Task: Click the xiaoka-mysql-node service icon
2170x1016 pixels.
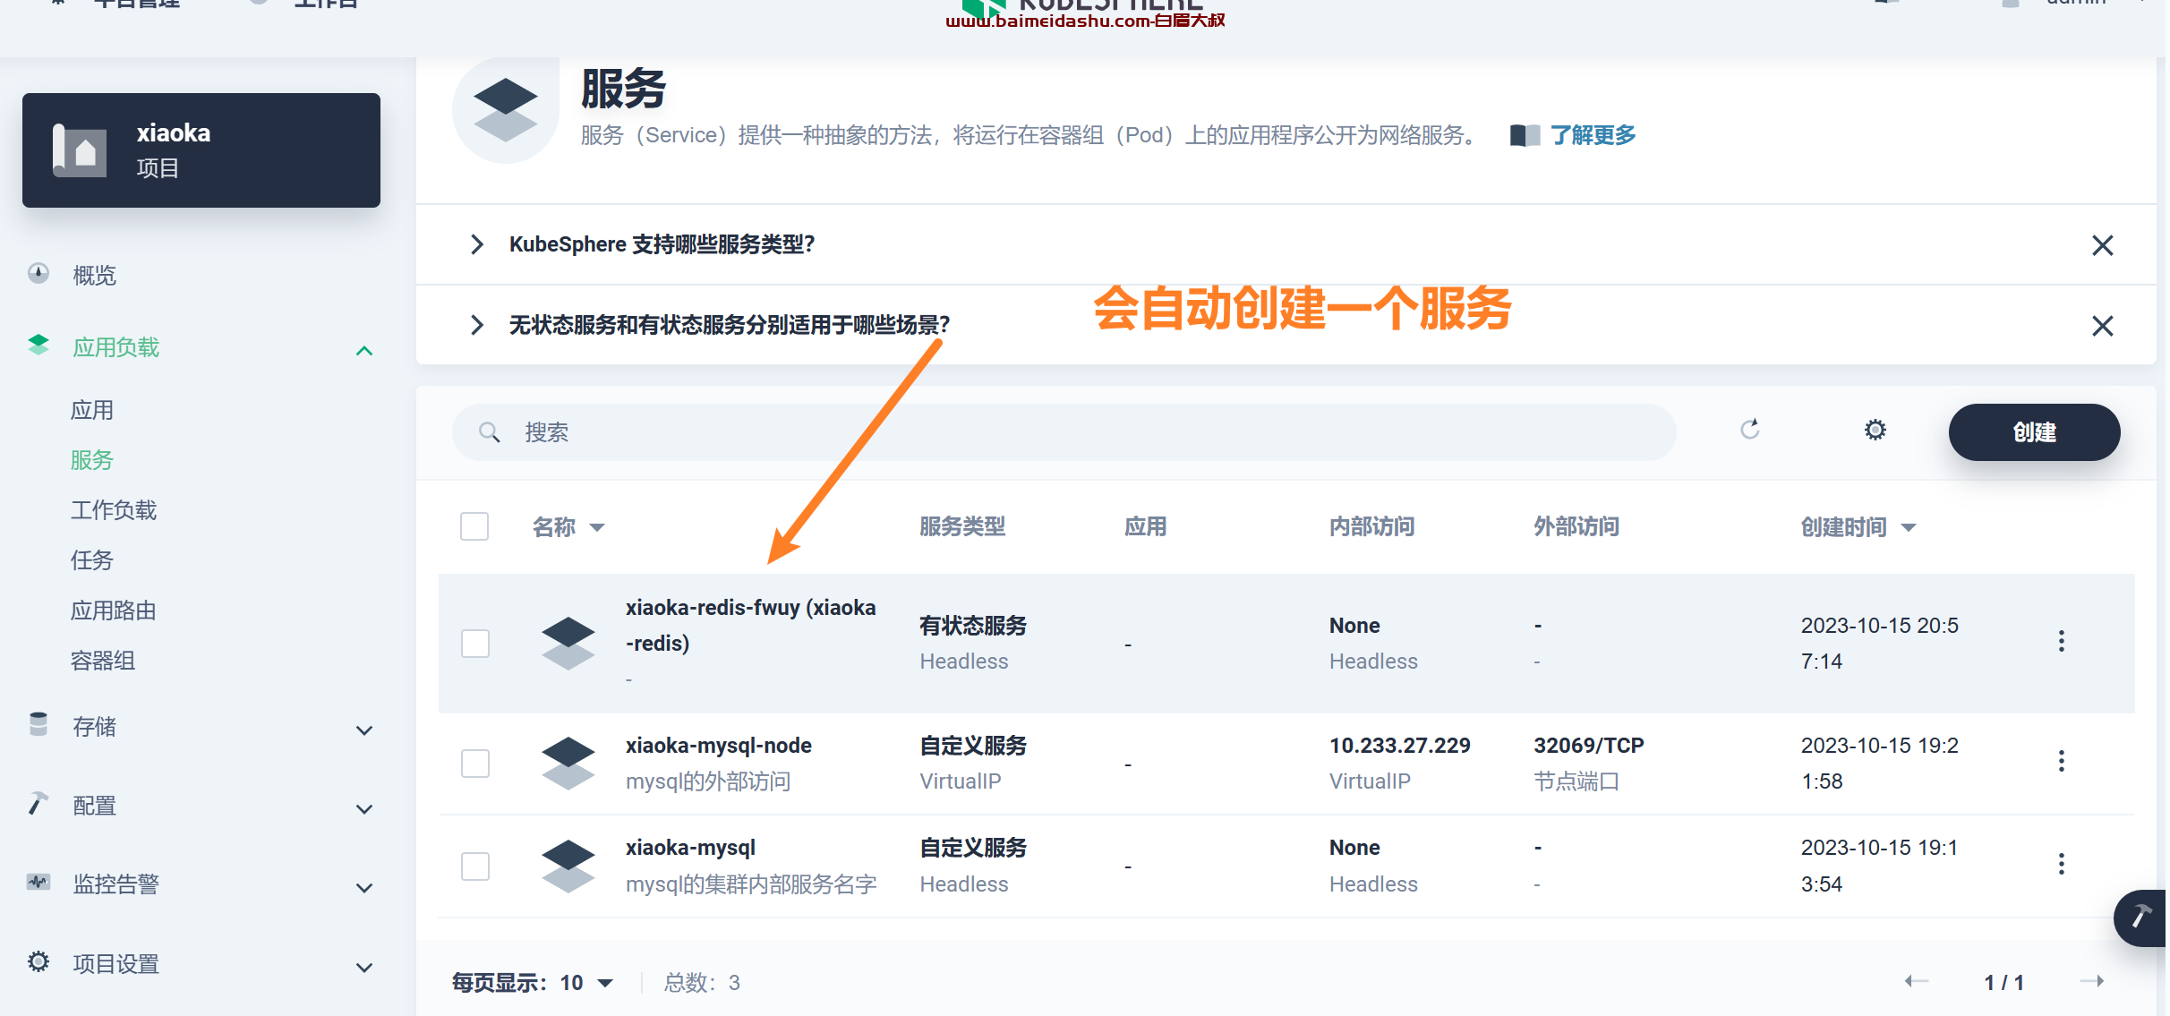Action: click(x=568, y=764)
